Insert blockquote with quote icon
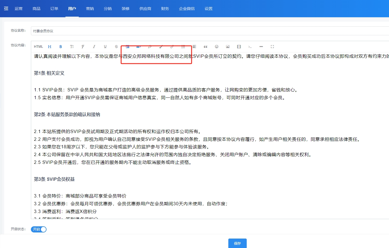Screen dimensions: 389x248 point(205,47)
